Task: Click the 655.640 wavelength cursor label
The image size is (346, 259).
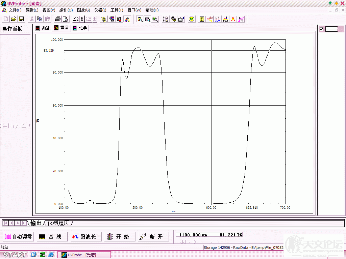Action: tap(252, 208)
